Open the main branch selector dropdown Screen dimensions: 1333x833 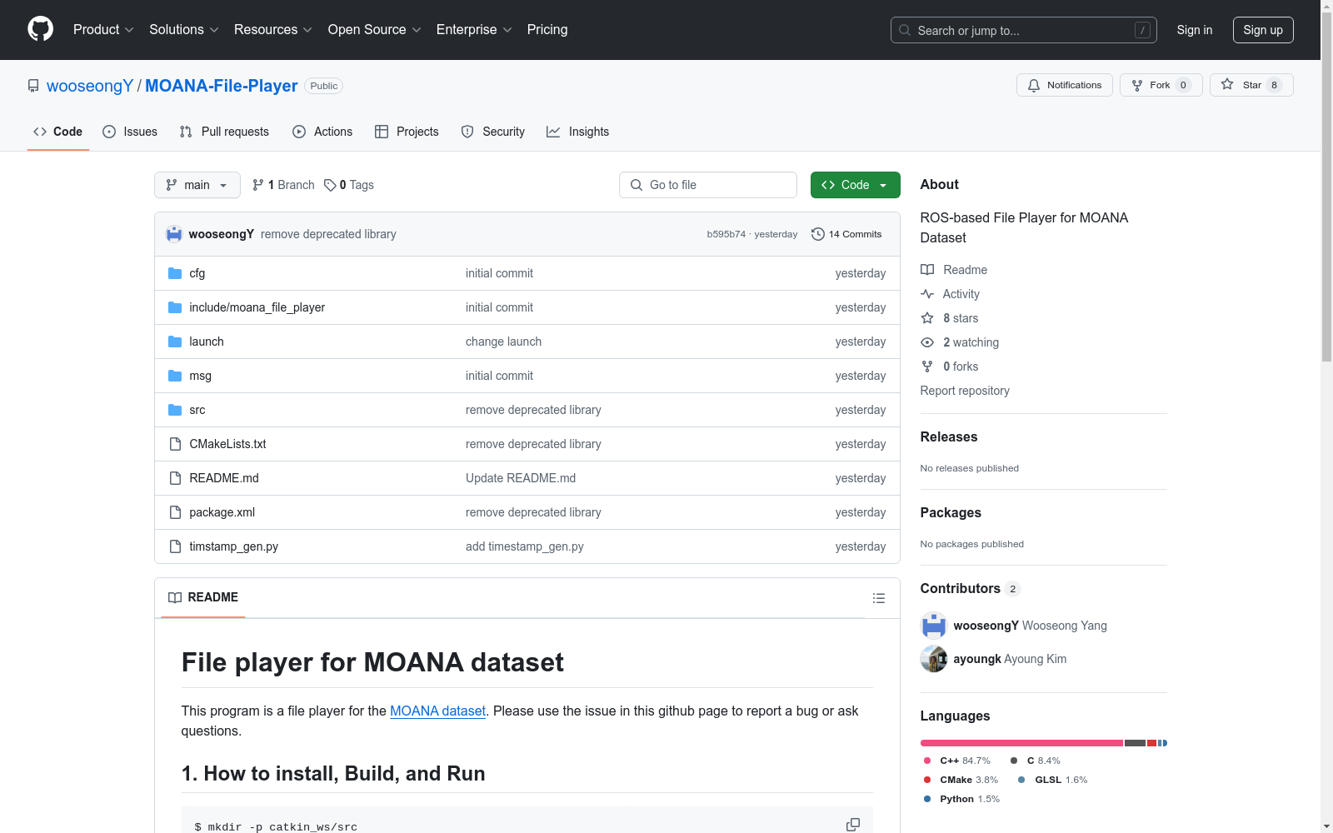click(197, 185)
